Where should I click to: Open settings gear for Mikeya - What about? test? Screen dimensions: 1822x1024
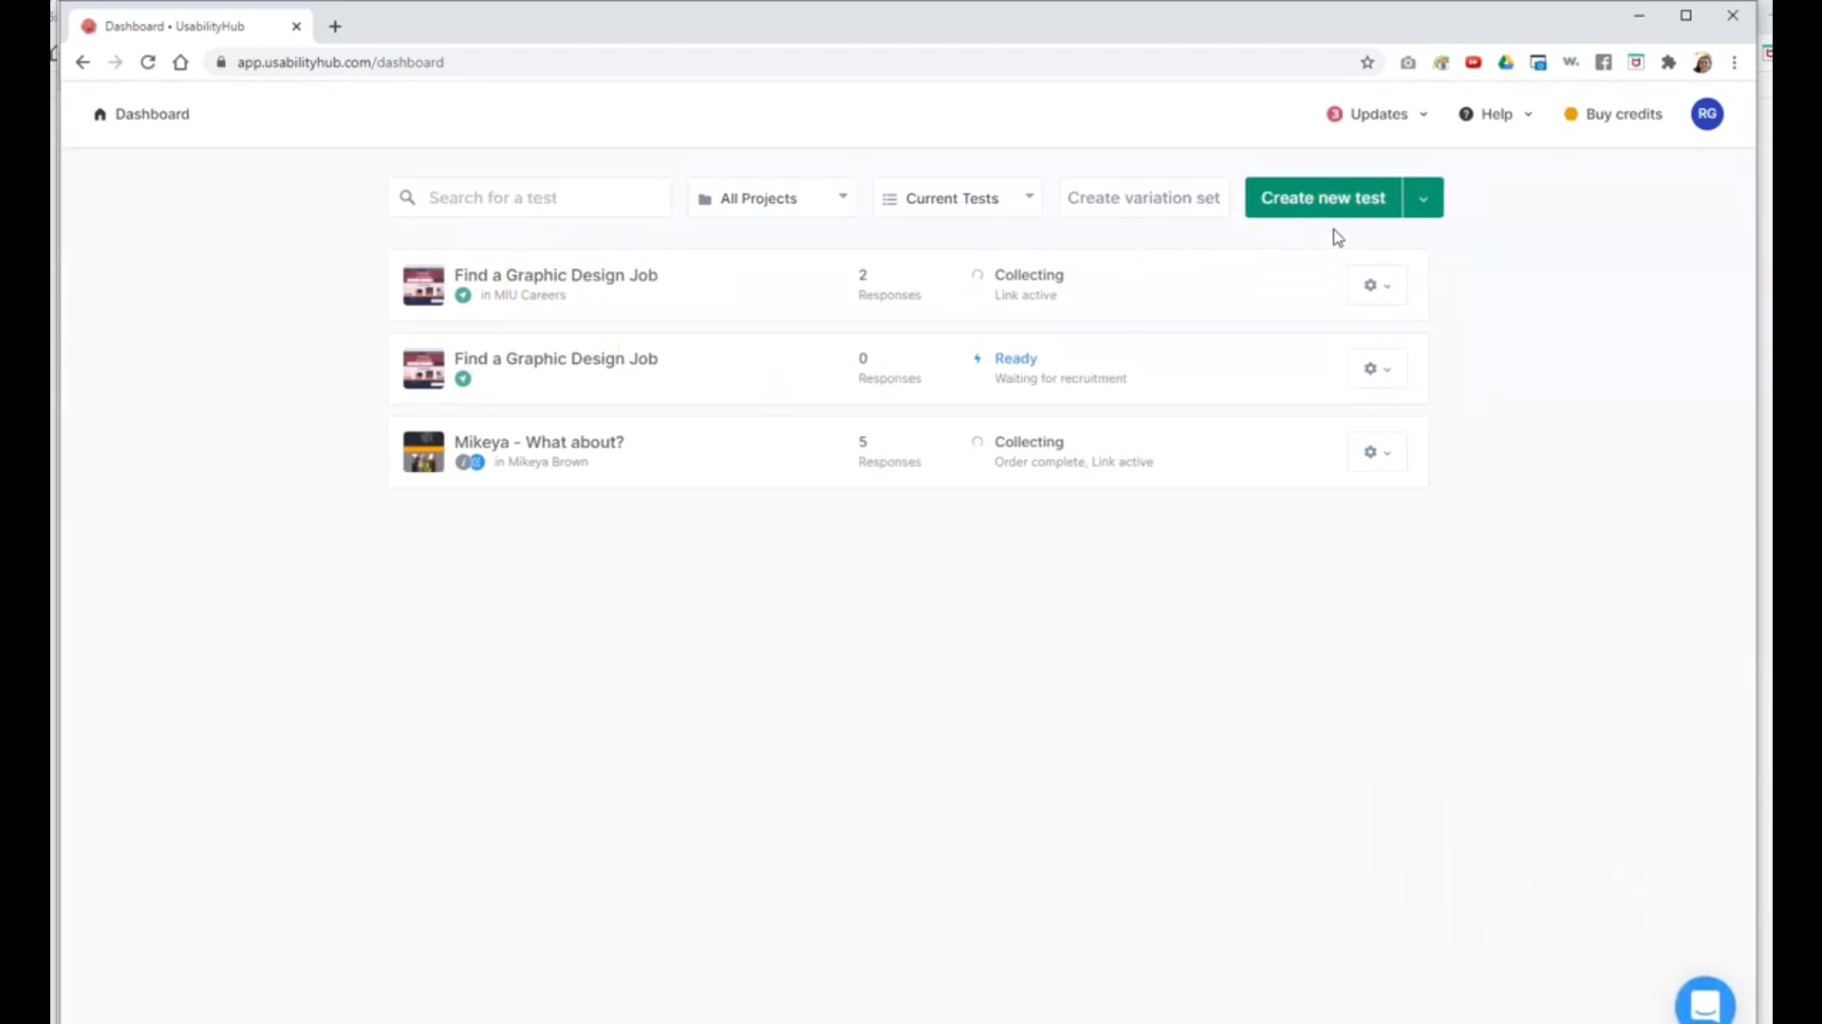click(x=1376, y=452)
